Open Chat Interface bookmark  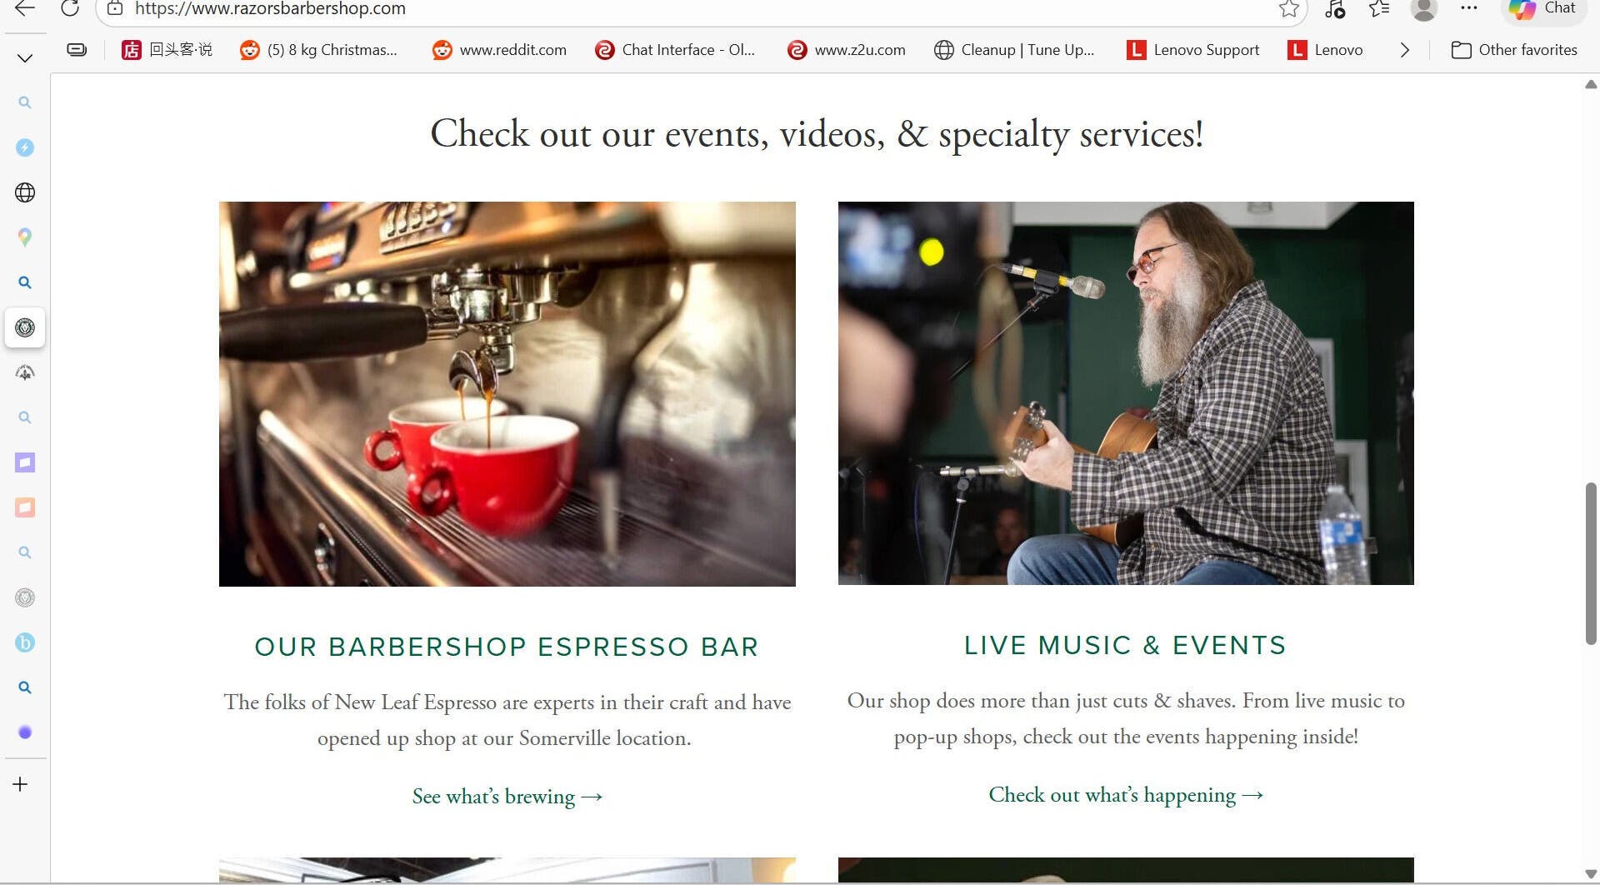675,50
